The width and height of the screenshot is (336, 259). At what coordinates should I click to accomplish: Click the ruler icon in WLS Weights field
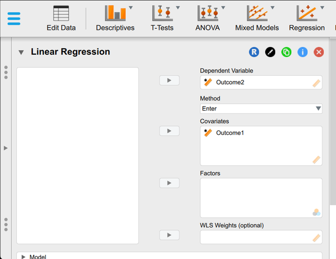pyautogui.click(x=316, y=238)
